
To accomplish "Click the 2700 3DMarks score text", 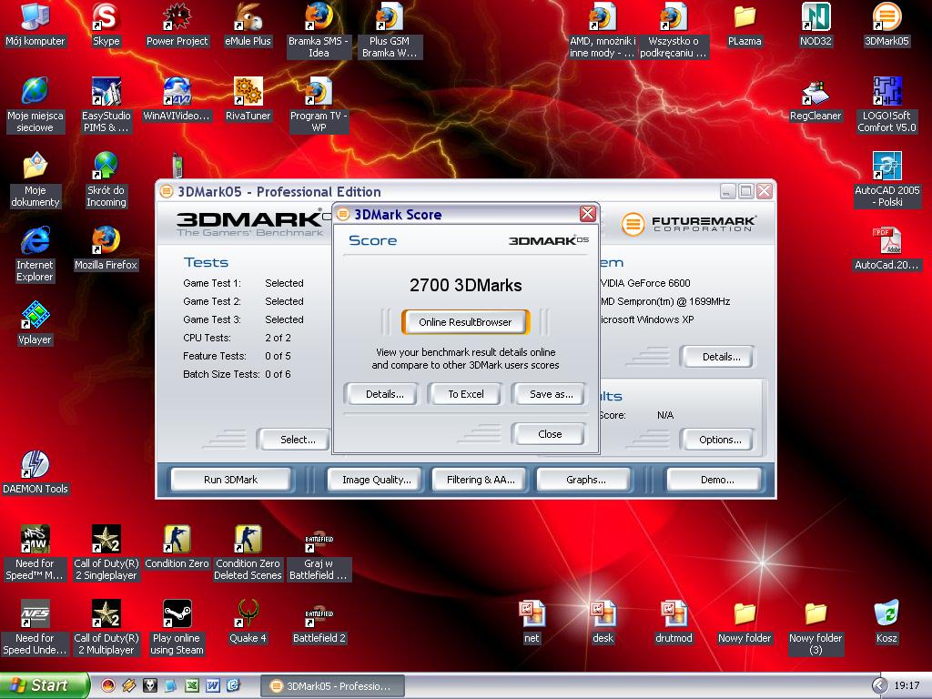I will 465,285.
